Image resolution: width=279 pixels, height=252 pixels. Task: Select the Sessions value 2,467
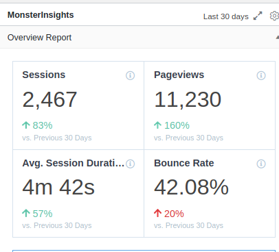(x=49, y=99)
